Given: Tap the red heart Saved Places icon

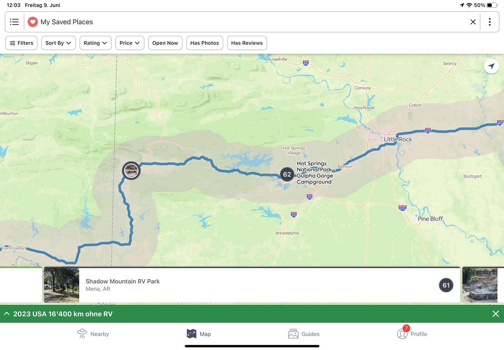Looking at the screenshot, I should click(x=33, y=22).
